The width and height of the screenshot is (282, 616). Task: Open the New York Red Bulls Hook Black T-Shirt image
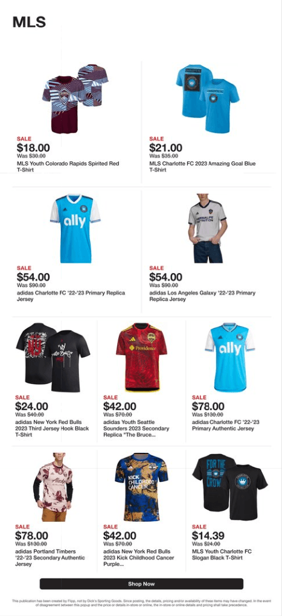point(53,357)
